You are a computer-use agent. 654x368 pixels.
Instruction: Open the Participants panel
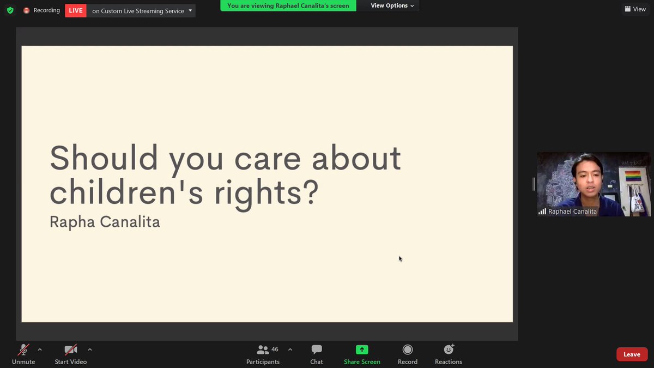[263, 354]
